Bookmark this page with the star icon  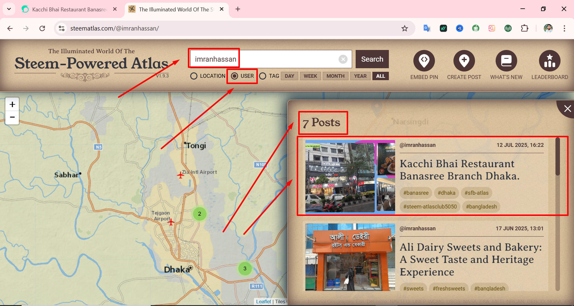tap(405, 28)
